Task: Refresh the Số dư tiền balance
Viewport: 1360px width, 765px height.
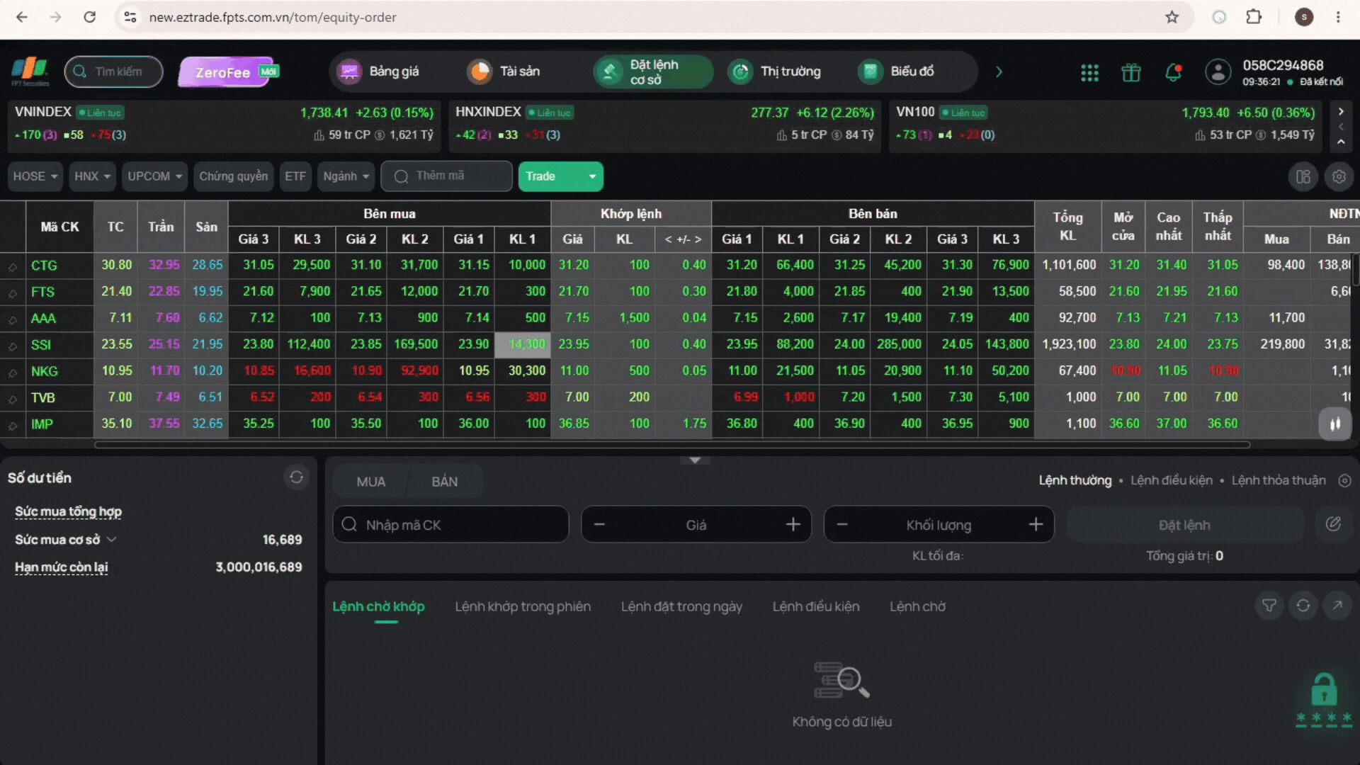Action: pos(296,477)
